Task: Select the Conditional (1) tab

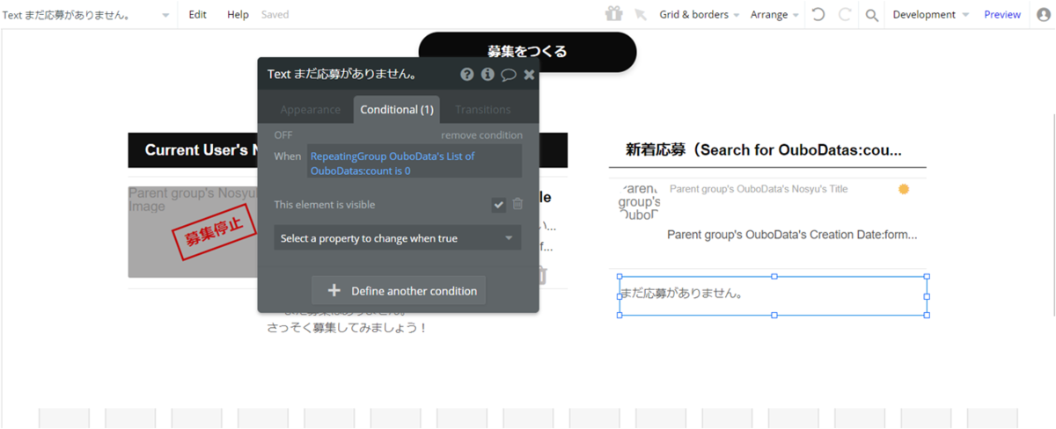Action: (397, 110)
